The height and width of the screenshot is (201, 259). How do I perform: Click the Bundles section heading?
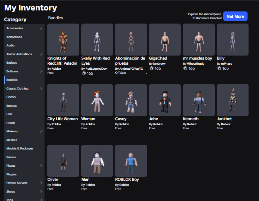56,18
